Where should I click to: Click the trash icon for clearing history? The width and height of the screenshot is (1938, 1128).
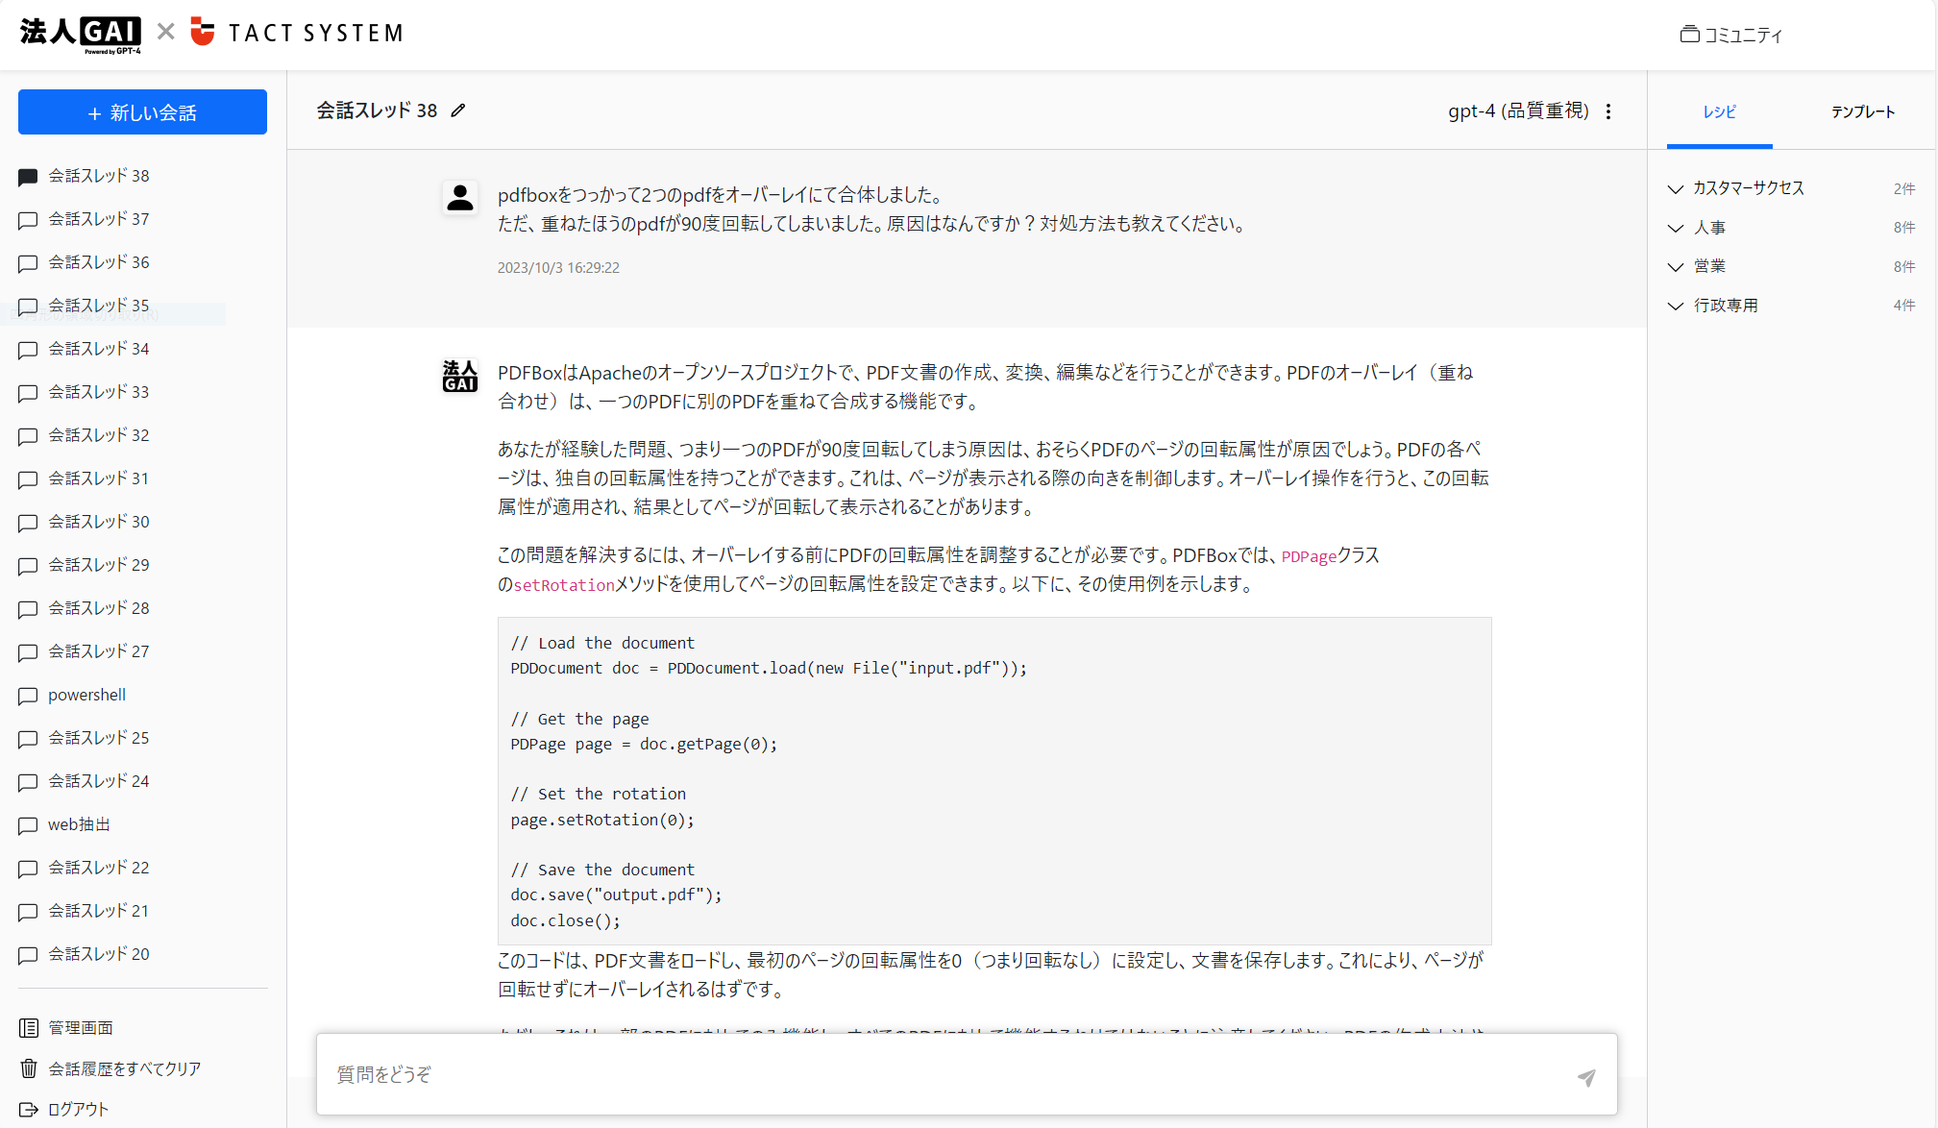point(29,1068)
